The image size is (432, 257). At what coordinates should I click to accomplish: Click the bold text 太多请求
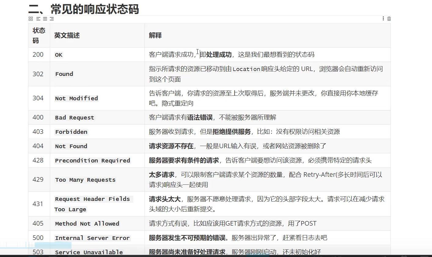click(x=162, y=175)
